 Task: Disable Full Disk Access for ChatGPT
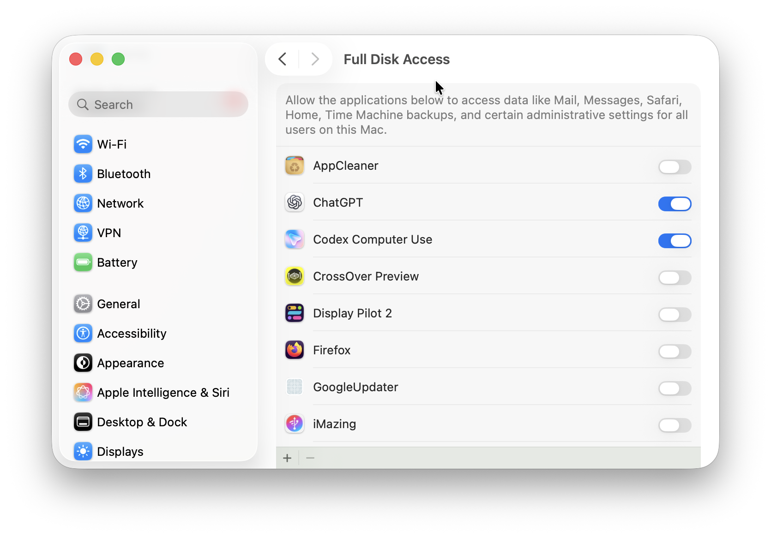pos(675,204)
